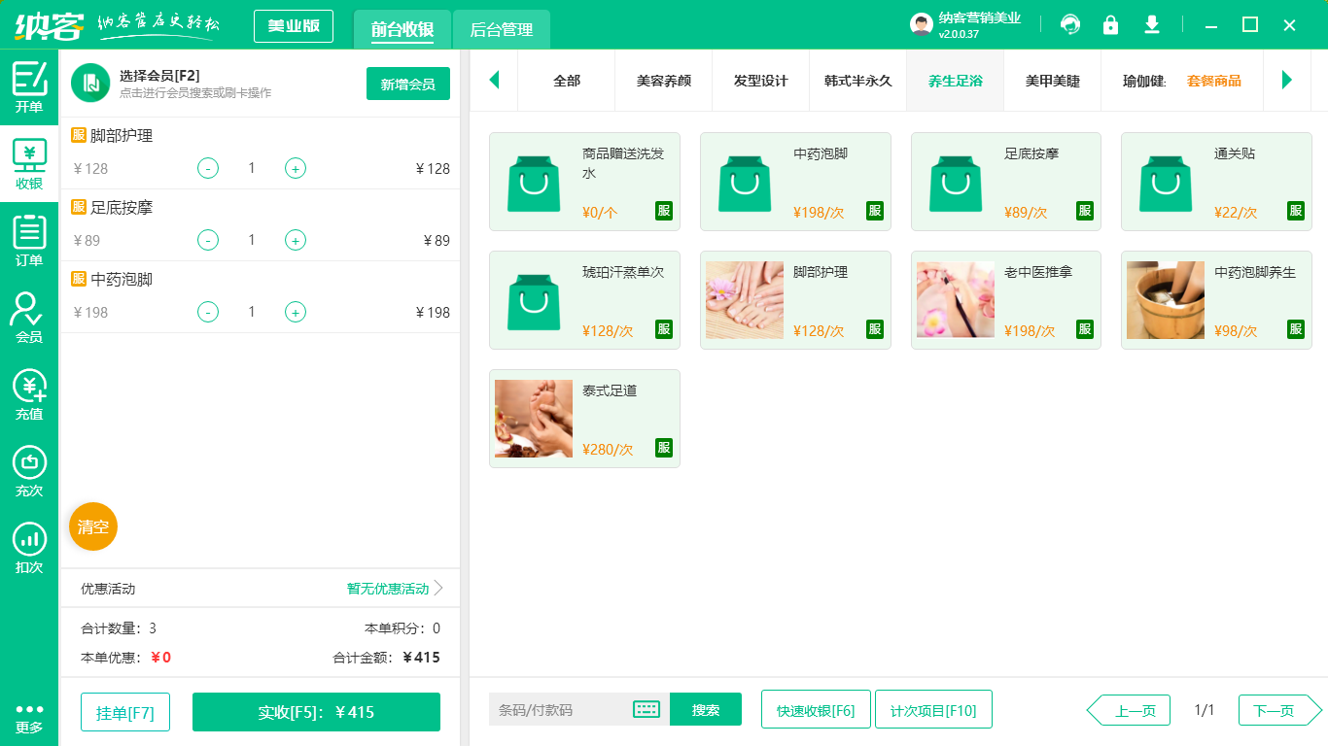This screenshot has height=746, width=1328.
Task: Select the 美甲美睫 category tab
Action: 1053,81
